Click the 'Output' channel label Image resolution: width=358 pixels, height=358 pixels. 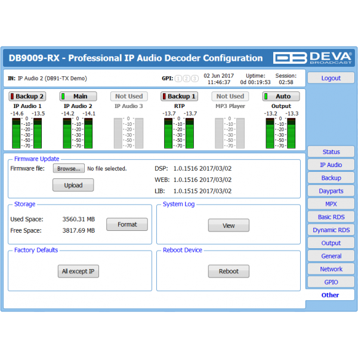(281, 106)
